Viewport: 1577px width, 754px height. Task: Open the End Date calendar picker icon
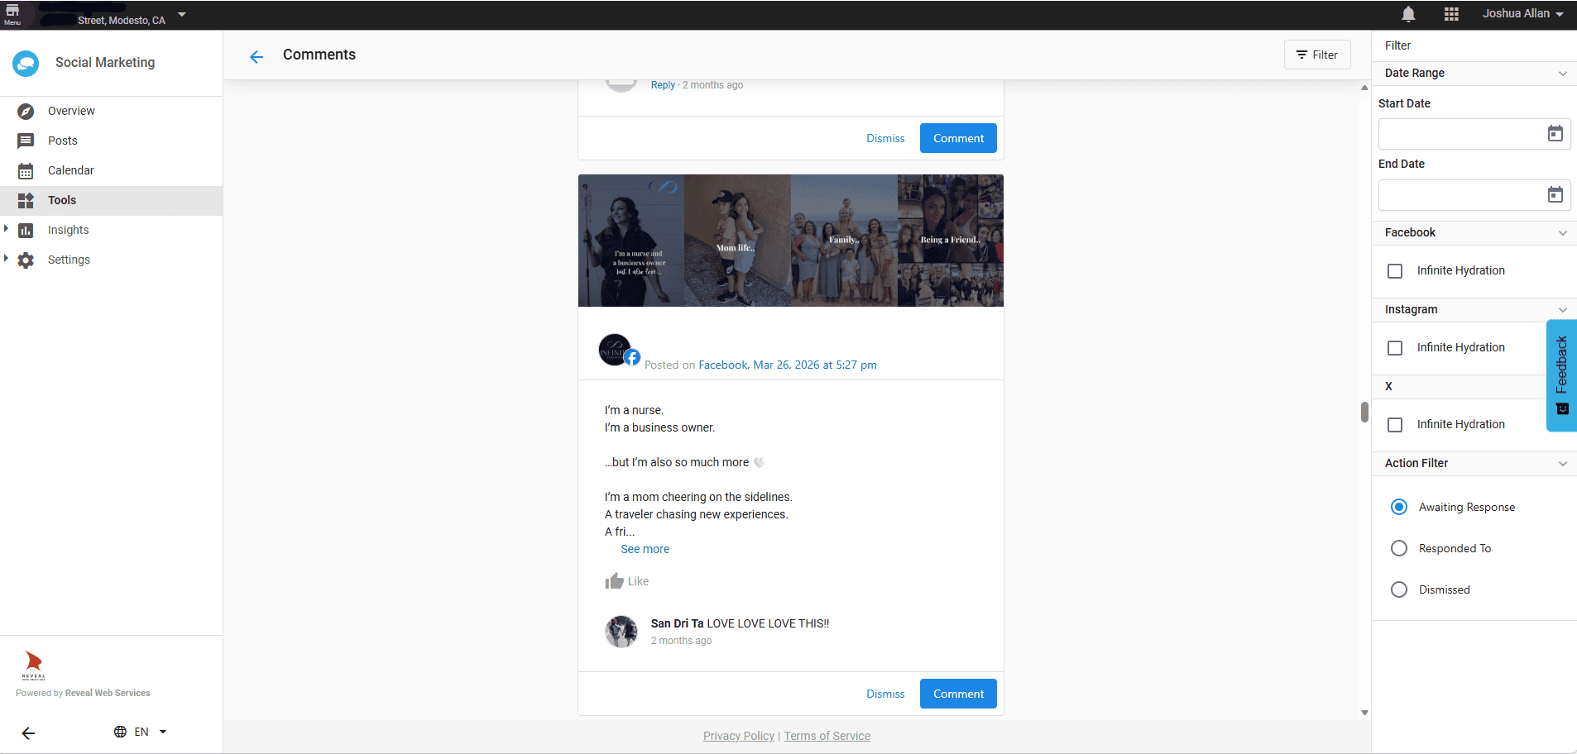[x=1555, y=195]
